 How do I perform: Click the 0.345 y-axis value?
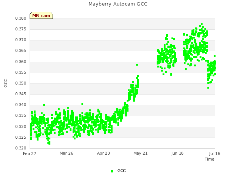click(21, 94)
